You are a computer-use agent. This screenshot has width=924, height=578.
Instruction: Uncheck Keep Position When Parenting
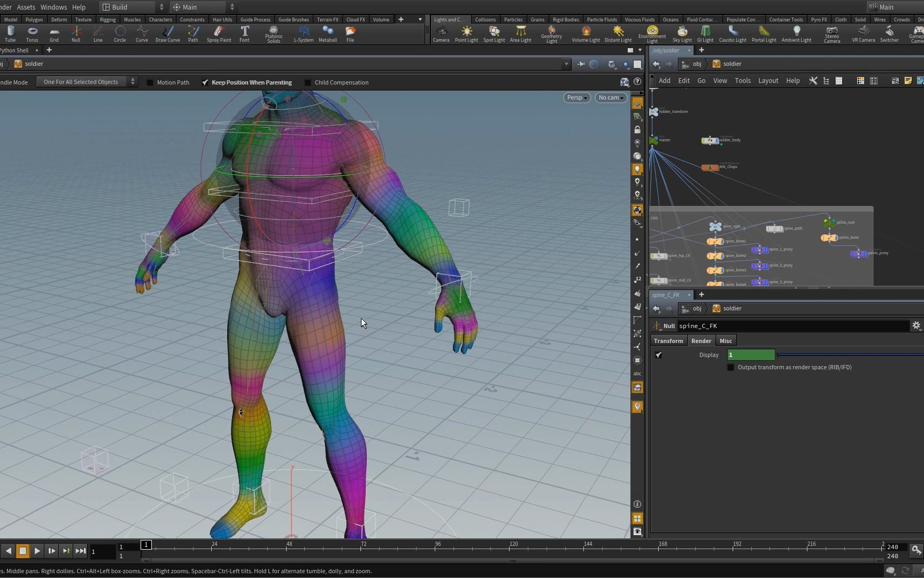[x=205, y=82]
